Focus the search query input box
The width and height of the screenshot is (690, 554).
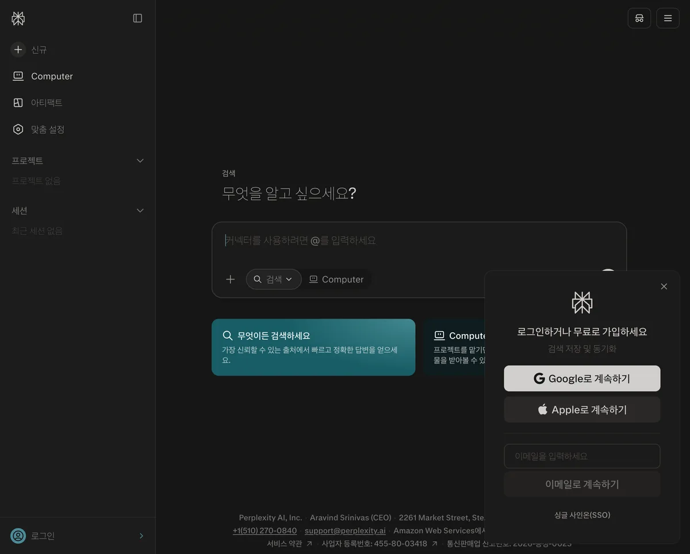(419, 241)
